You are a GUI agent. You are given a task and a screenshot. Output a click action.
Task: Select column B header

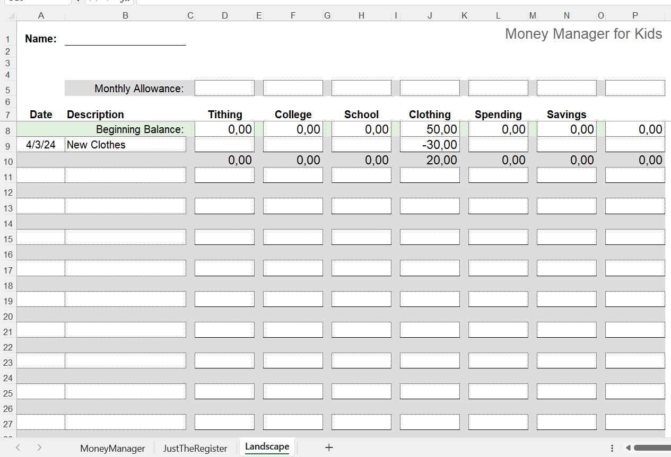pyautogui.click(x=125, y=16)
